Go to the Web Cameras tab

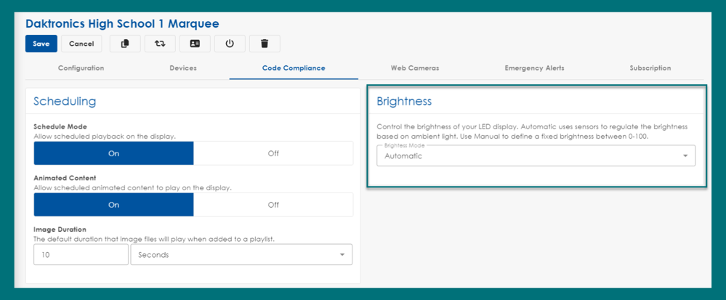pos(415,68)
